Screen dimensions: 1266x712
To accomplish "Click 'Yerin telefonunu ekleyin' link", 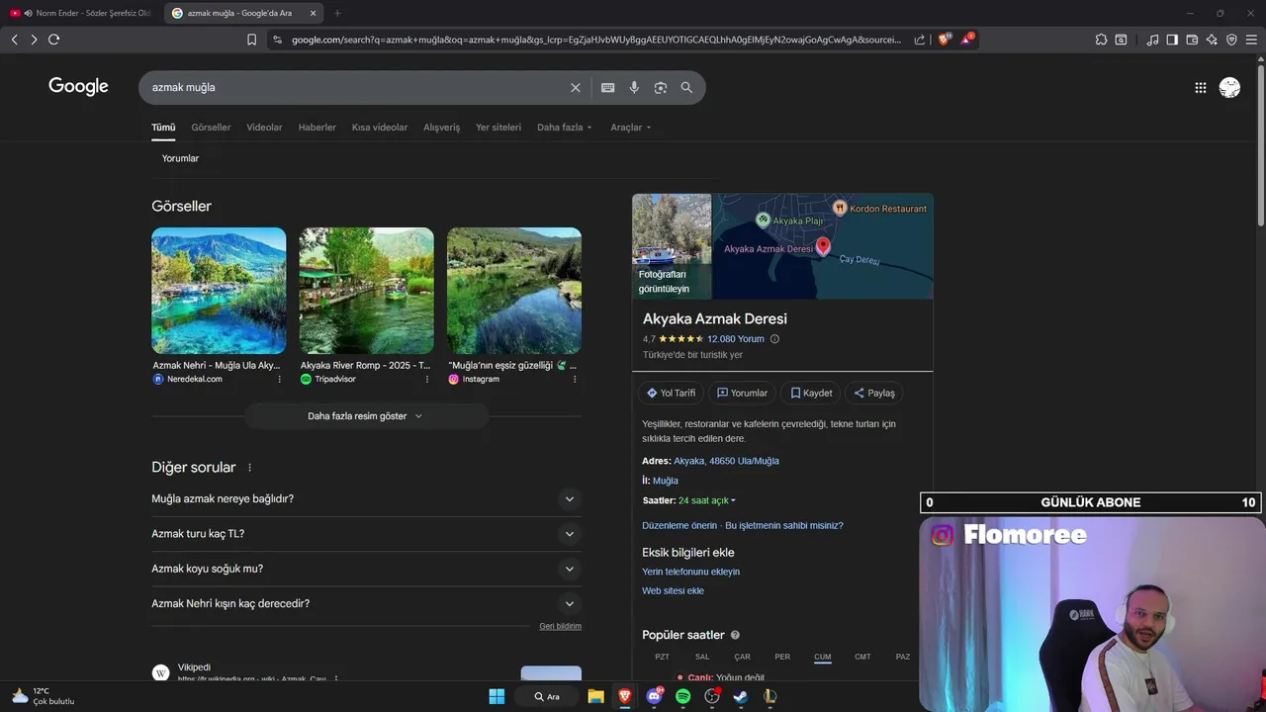I will [690, 572].
